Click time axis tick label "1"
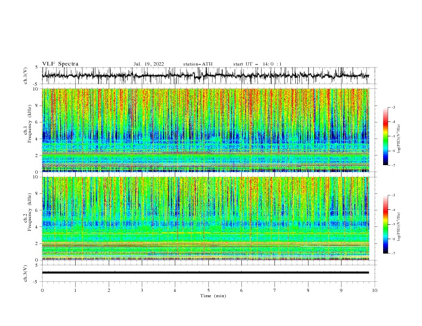 75,290
